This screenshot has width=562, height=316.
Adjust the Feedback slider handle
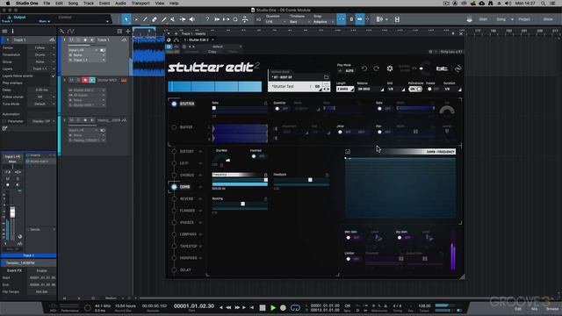click(310, 180)
